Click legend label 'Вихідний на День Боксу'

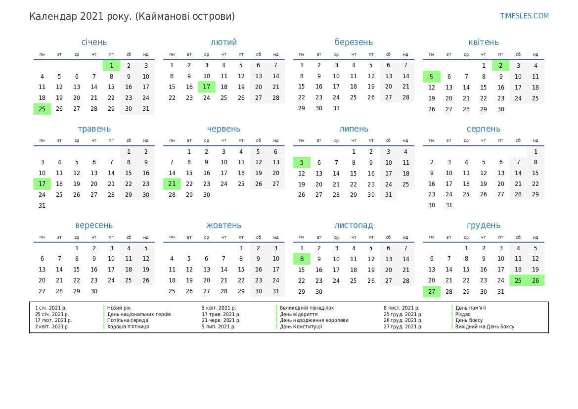485,327
